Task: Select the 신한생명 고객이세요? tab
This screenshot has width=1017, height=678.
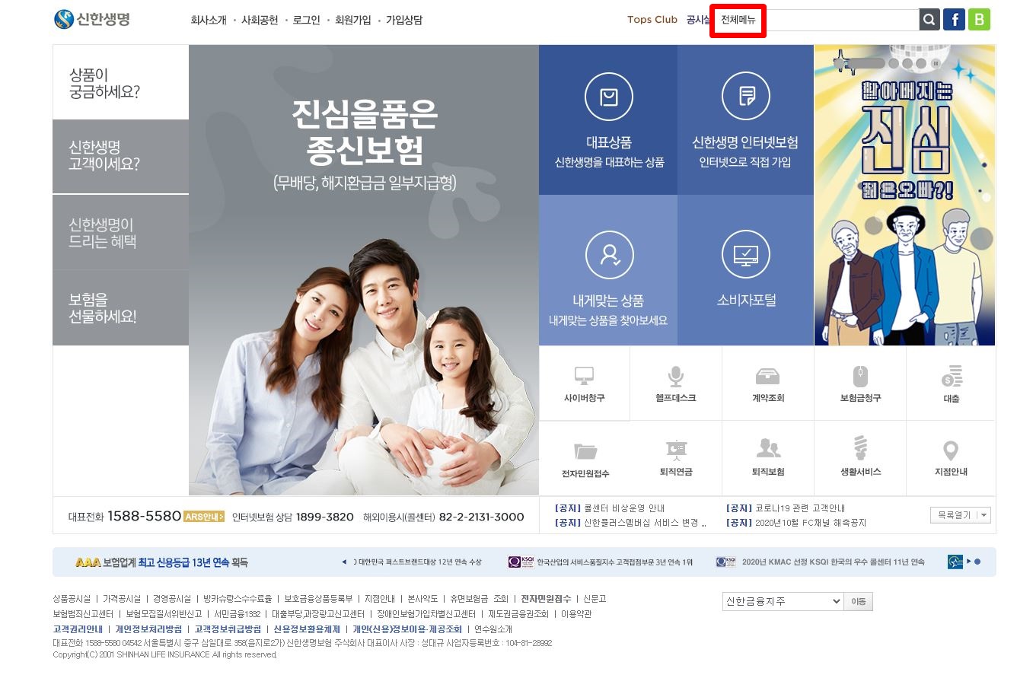Action: (x=120, y=156)
